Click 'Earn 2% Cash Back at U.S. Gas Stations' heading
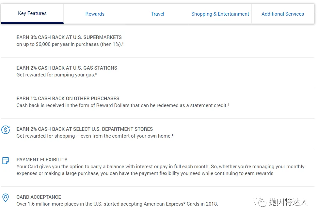The image size is (318, 216). click(x=67, y=68)
